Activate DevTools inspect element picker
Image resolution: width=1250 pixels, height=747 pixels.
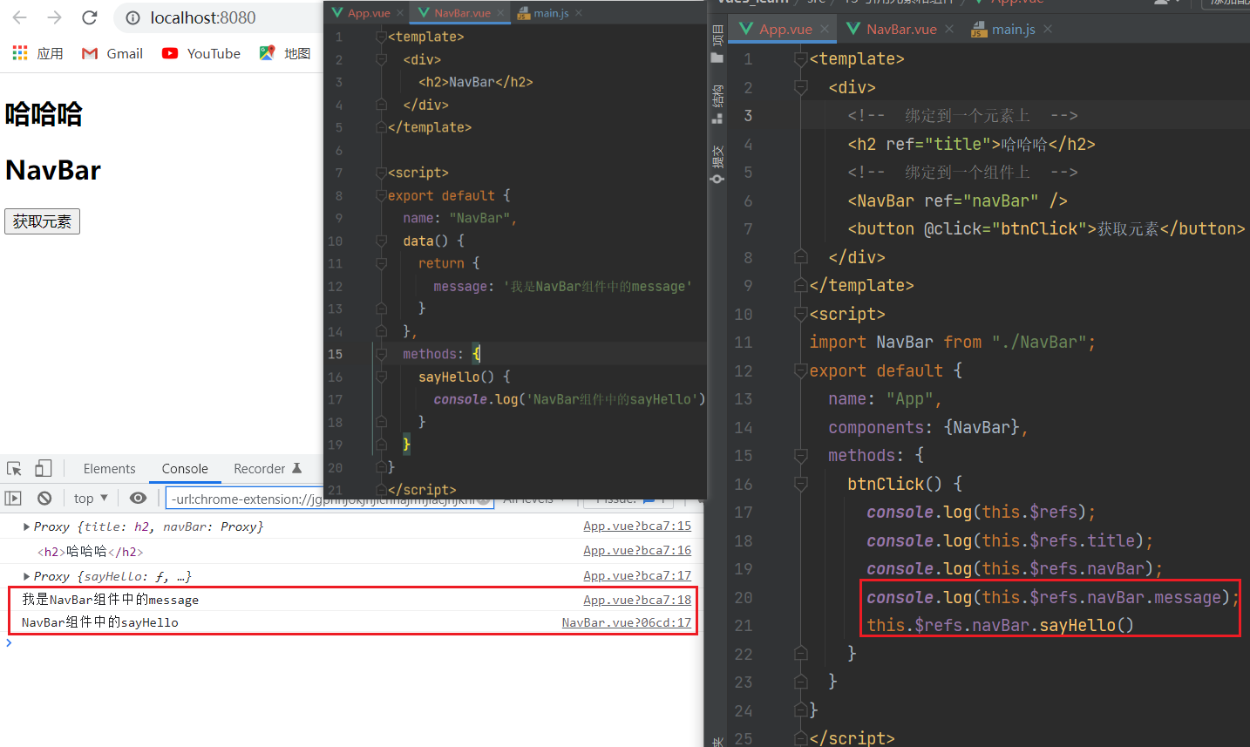[14, 468]
